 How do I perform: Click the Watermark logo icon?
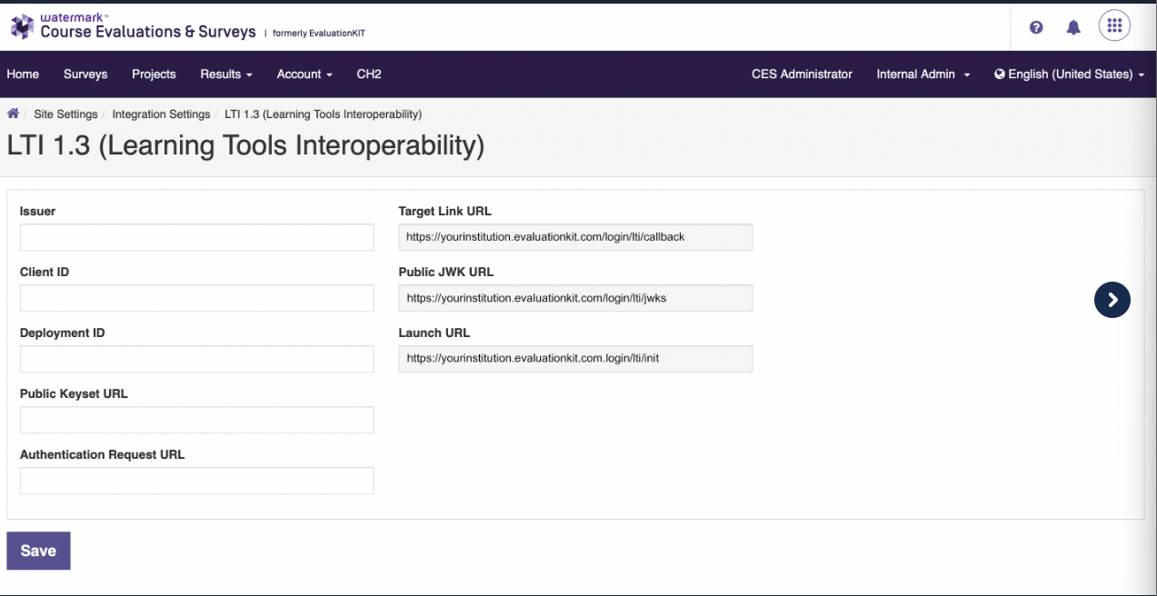pos(22,27)
